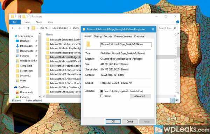Select the Microsoft.LockApp folder
Screen dimensions: 210x134
coord(63,44)
